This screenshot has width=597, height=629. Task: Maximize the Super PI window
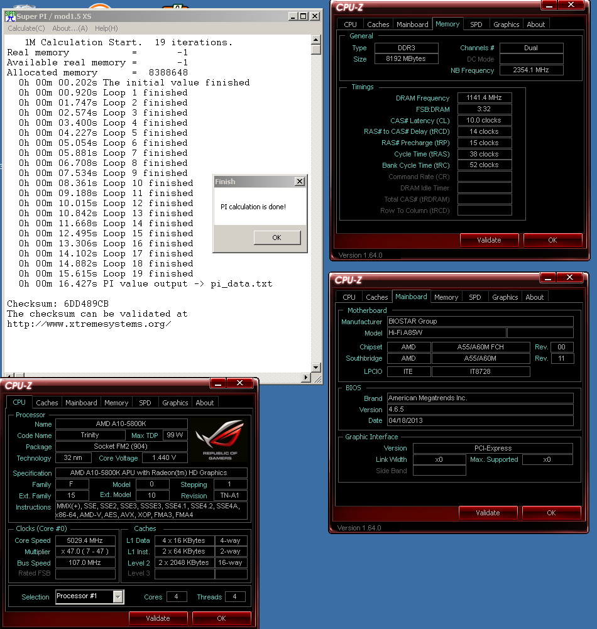304,16
